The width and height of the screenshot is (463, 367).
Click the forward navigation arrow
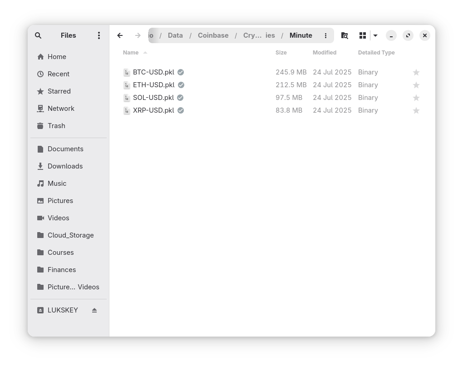(138, 35)
